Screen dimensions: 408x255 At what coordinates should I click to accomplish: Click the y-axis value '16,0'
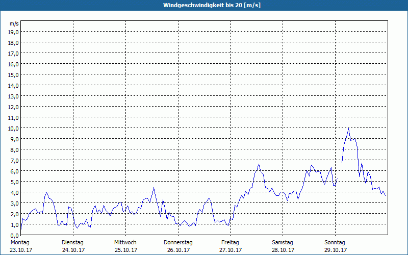(14, 64)
